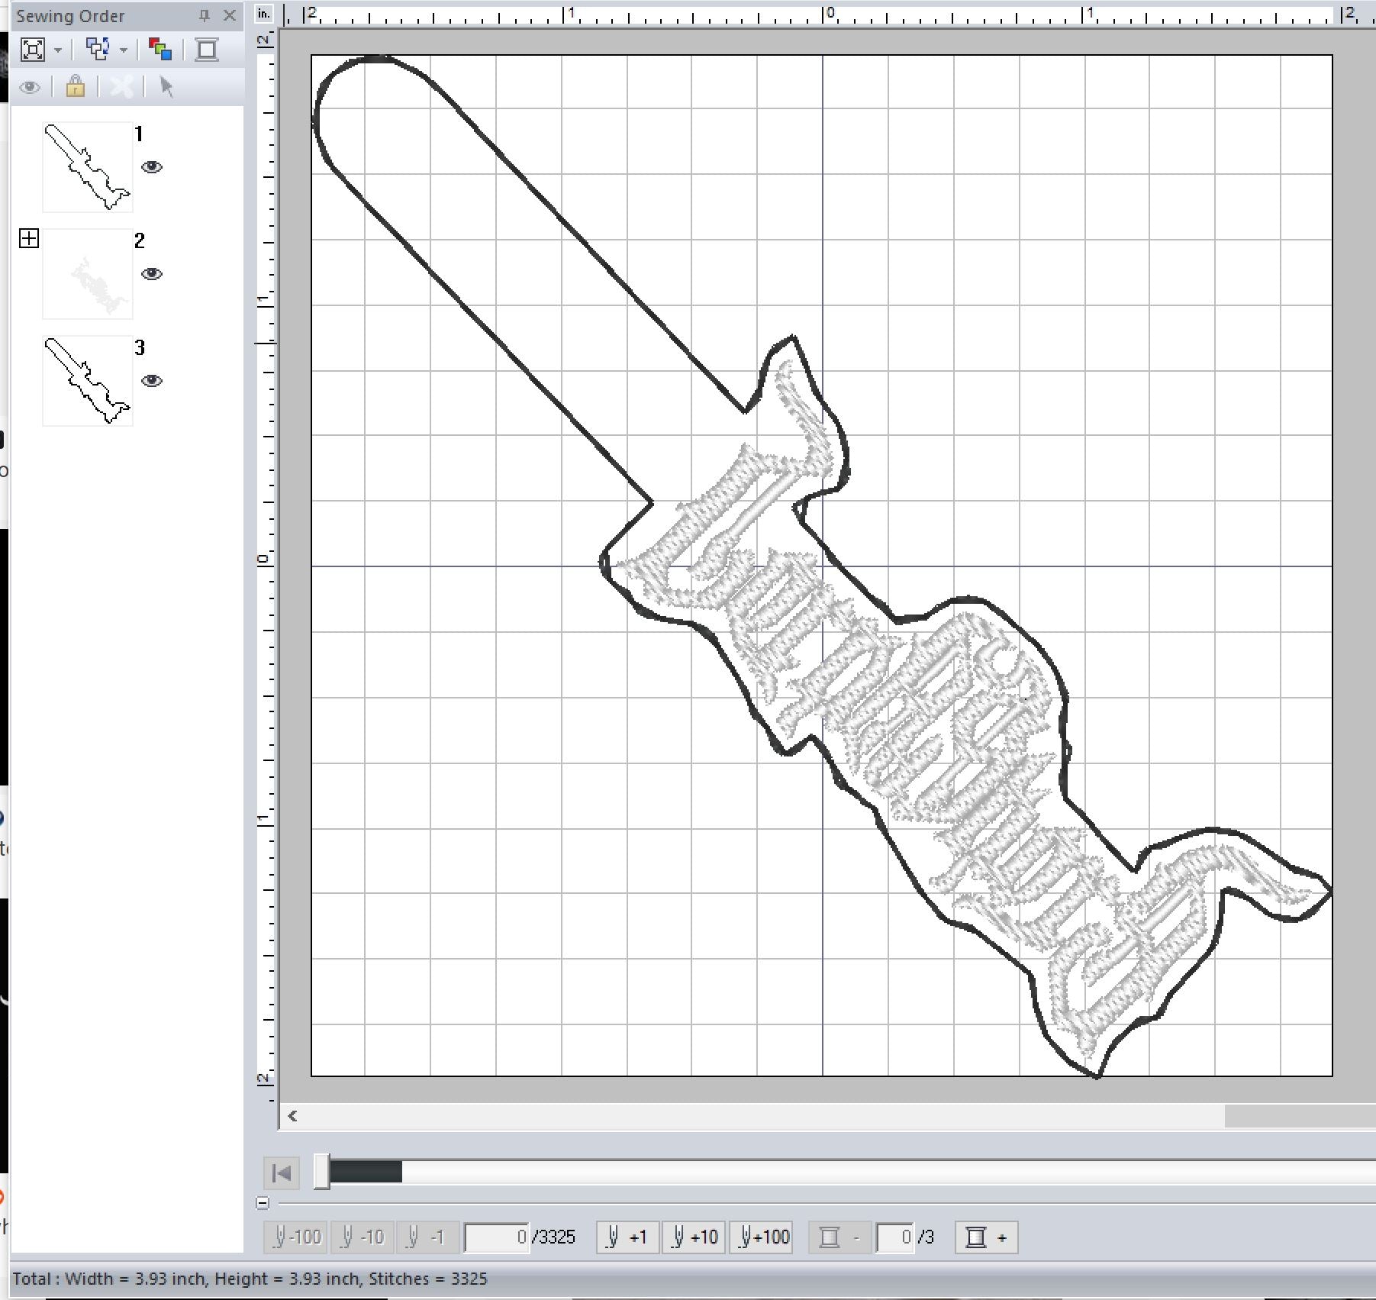
Task: Click the current stitch number input field
Action: click(x=497, y=1237)
